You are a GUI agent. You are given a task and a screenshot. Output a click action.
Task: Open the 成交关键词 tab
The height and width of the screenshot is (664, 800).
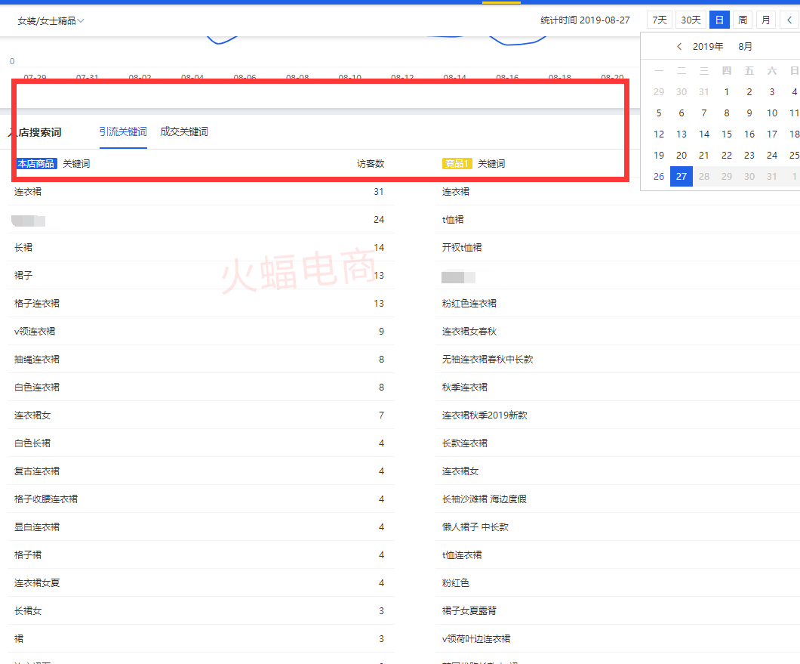tap(184, 132)
